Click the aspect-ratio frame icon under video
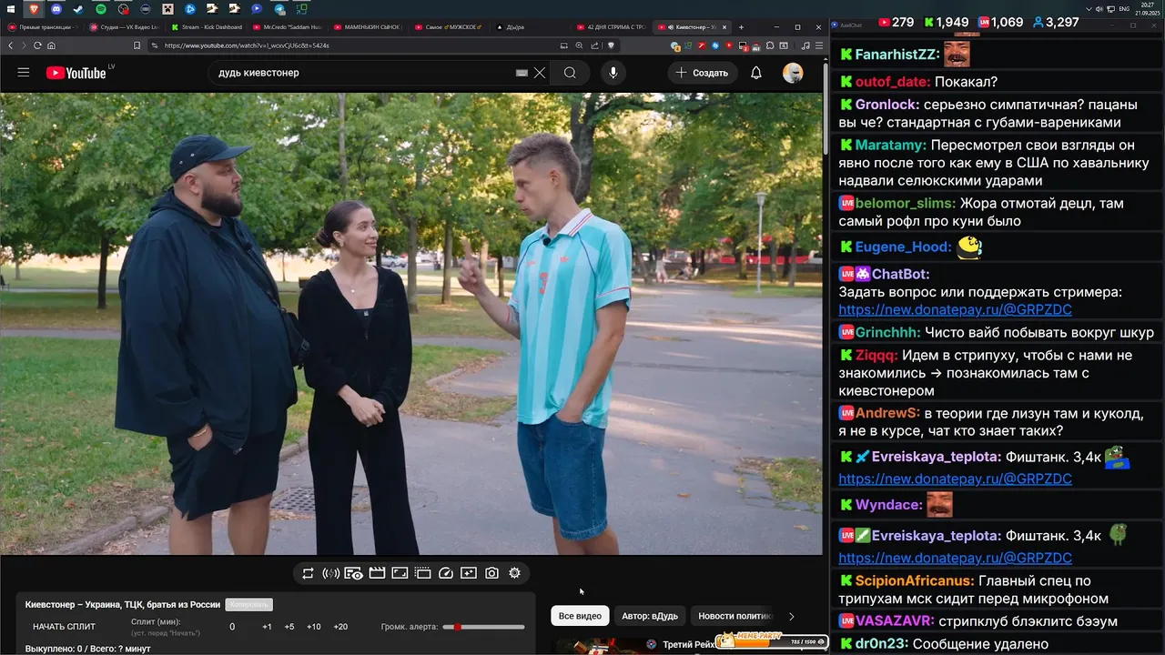Viewport: 1165px width, 655px height. [400, 573]
